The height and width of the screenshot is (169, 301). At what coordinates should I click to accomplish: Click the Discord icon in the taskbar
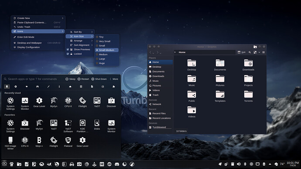pos(117,164)
